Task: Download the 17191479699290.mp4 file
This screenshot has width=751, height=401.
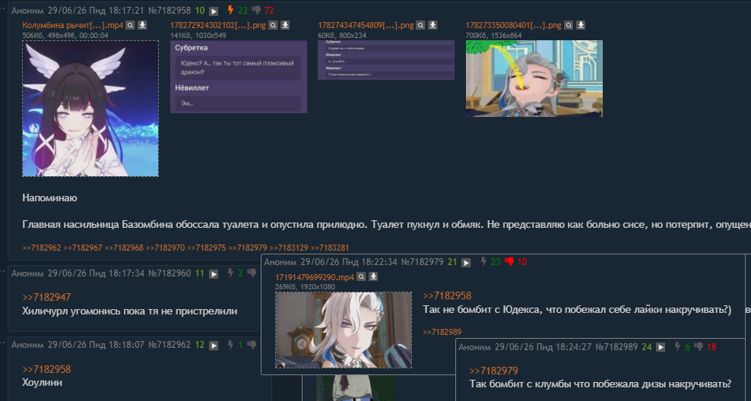Action: pos(373,276)
